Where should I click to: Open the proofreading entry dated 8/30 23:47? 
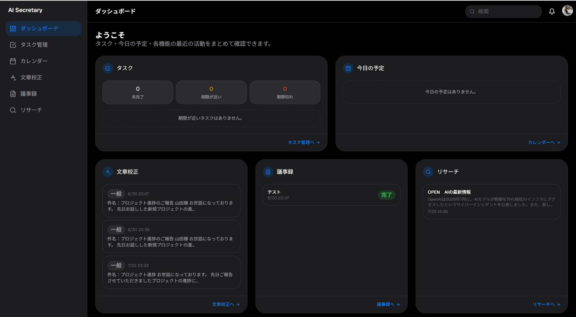click(x=171, y=201)
